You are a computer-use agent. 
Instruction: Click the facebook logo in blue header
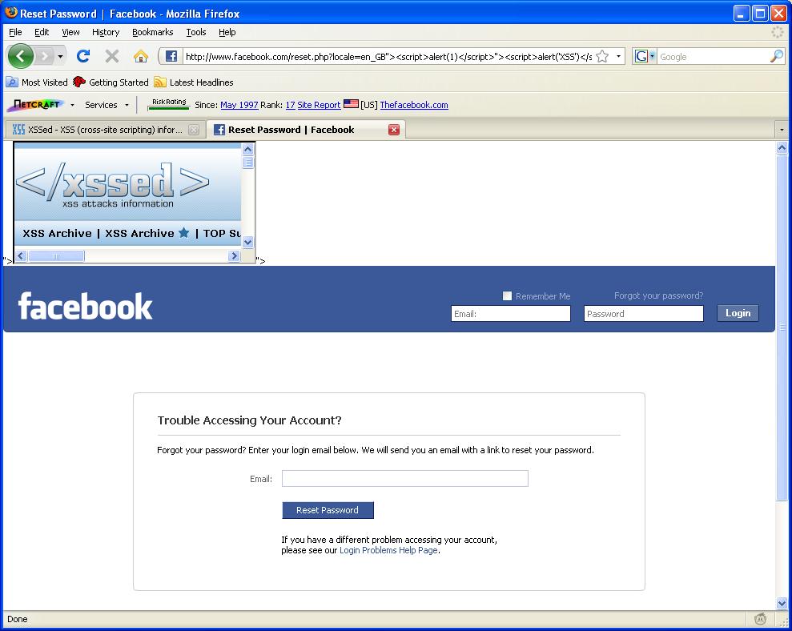(x=85, y=306)
